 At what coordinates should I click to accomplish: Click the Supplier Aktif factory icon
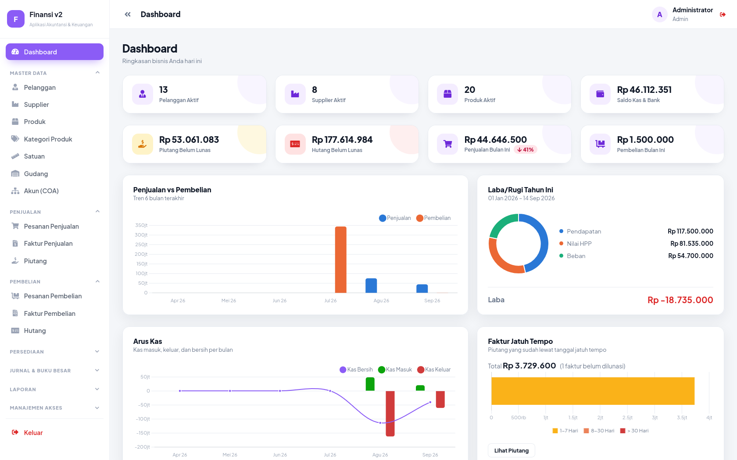[x=295, y=94]
